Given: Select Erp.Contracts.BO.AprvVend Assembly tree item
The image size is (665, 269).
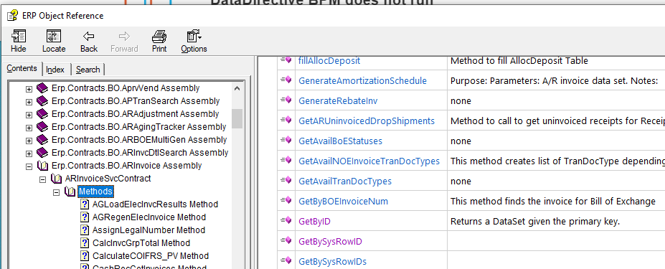Looking at the screenshot, I should [126, 88].
